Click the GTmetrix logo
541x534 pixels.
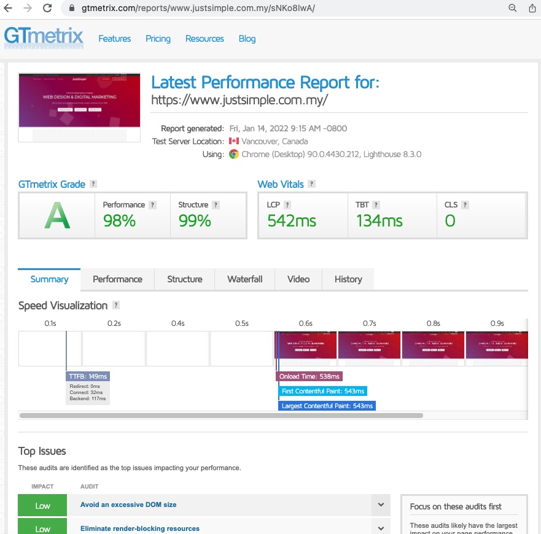(44, 37)
